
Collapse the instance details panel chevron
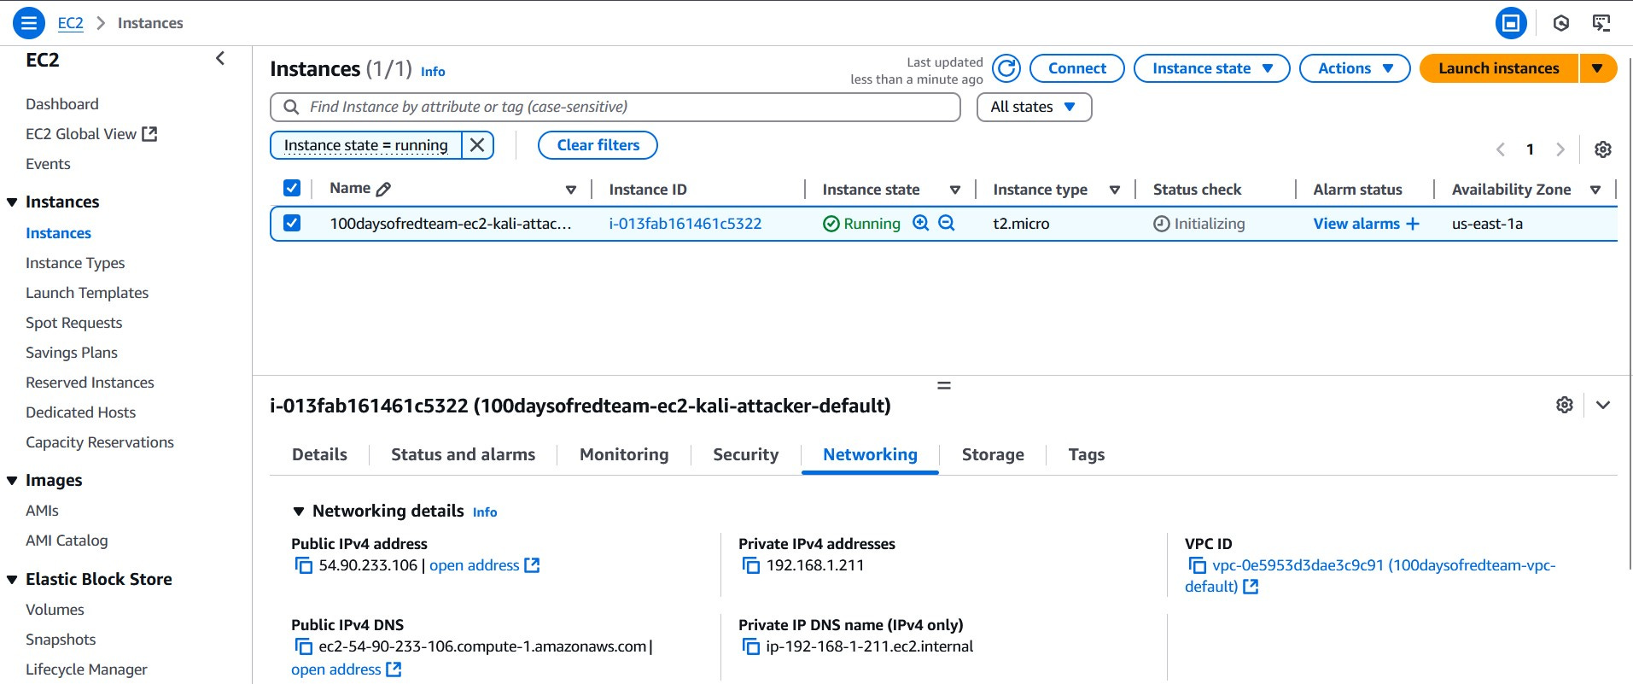click(1603, 405)
